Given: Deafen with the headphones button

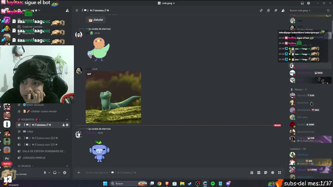Looking at the screenshot, I should (x=55, y=172).
